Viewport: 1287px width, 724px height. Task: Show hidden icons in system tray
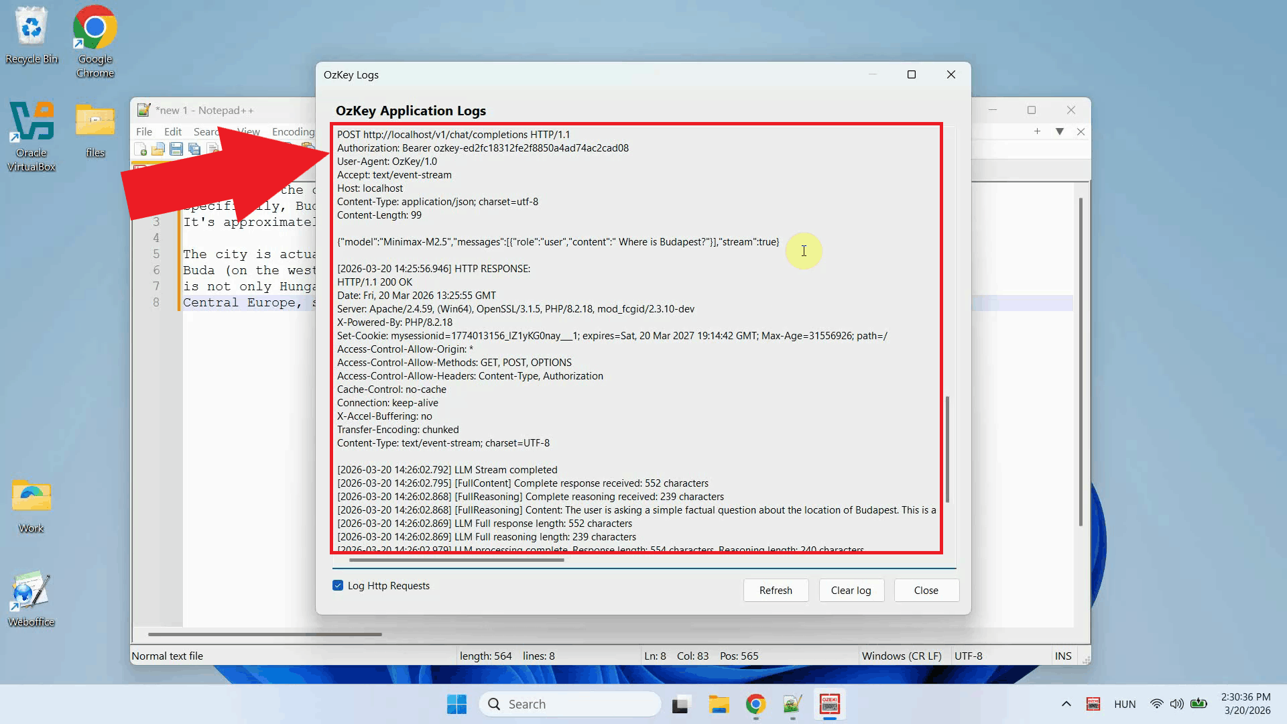(x=1066, y=704)
